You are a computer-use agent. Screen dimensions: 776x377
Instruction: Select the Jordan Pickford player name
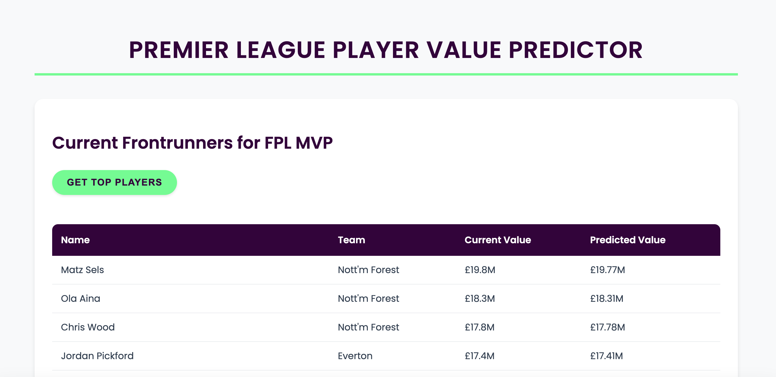pyautogui.click(x=97, y=356)
